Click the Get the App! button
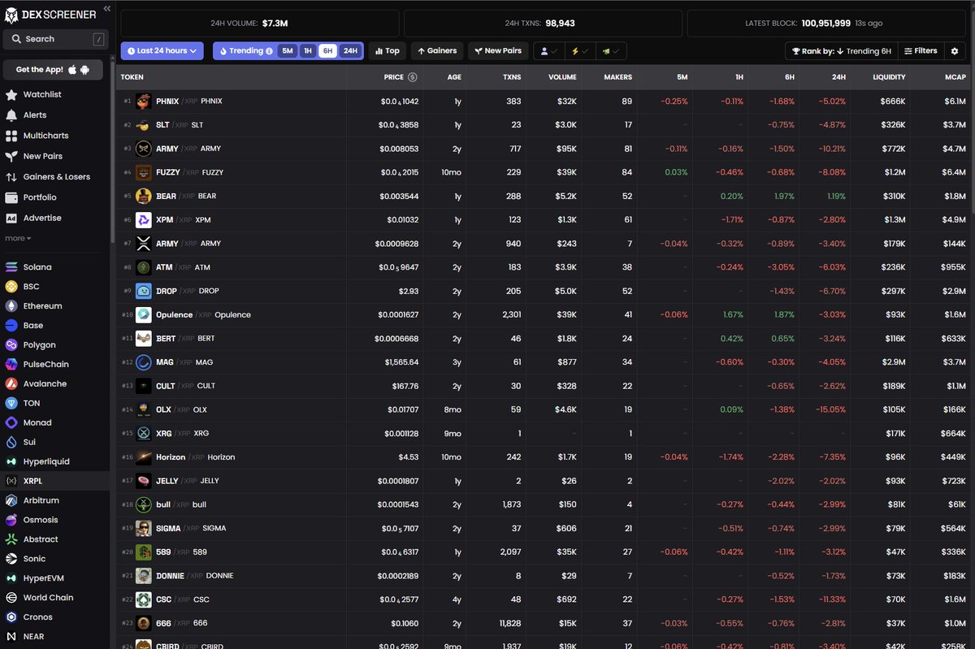Viewport: 975px width, 649px height. click(x=53, y=69)
